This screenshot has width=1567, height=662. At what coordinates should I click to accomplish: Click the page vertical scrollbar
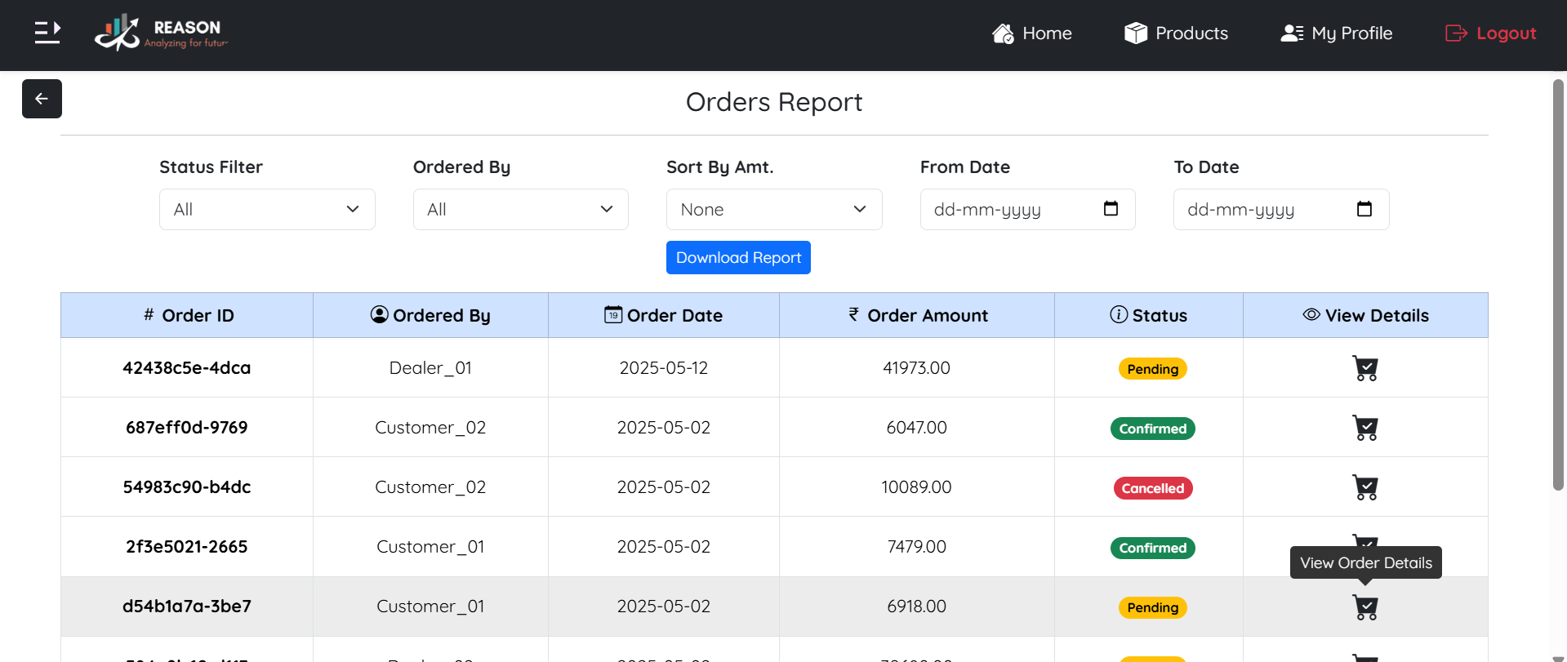pyautogui.click(x=1557, y=286)
